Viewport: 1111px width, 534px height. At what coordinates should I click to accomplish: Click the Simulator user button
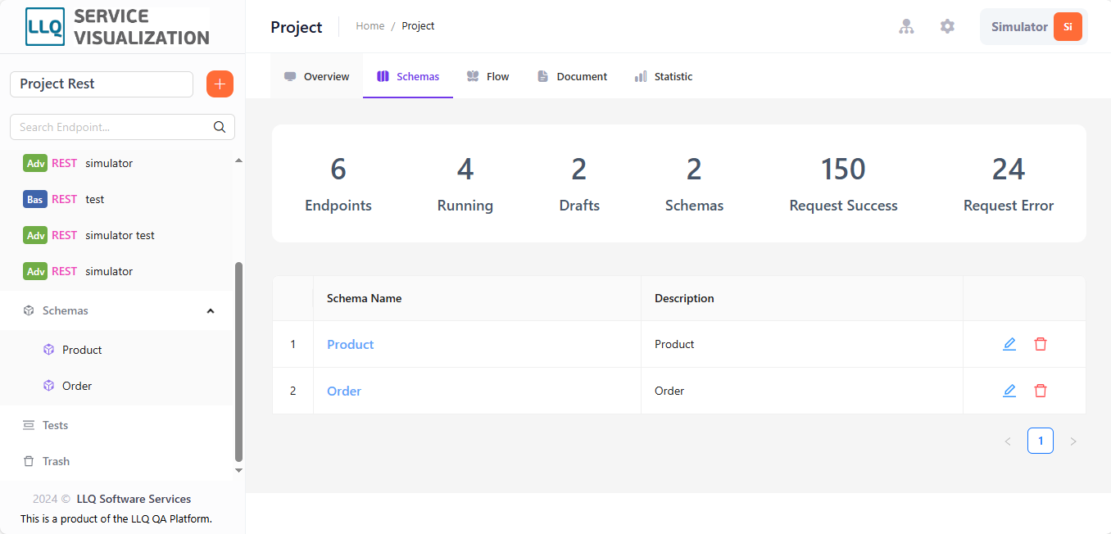pos(1033,26)
